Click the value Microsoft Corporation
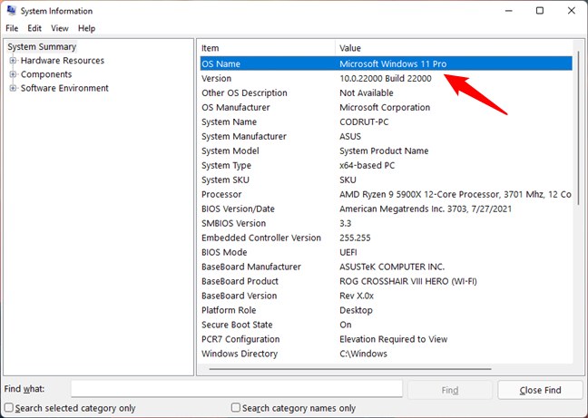The image size is (588, 418). coord(385,108)
